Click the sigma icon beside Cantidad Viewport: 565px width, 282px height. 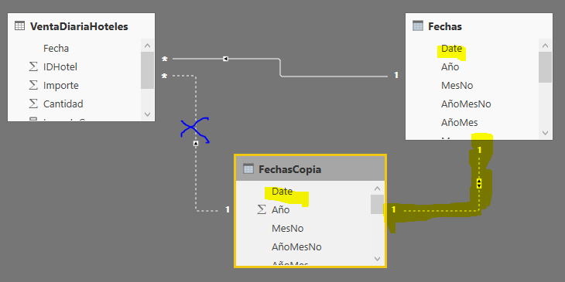tap(33, 104)
